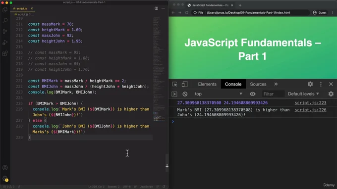Click the split editor icon

(156, 8)
